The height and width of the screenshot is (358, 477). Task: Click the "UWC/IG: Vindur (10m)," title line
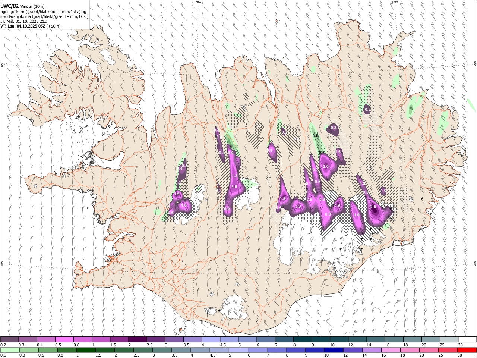[x=23, y=6]
